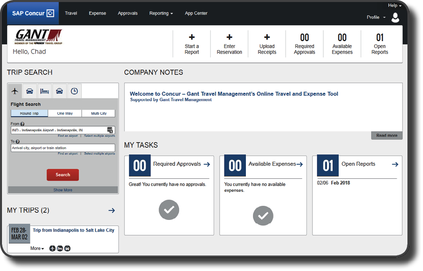This screenshot has width=423, height=271.
Task: Expand Show More in the flight search
Action: pos(63,190)
